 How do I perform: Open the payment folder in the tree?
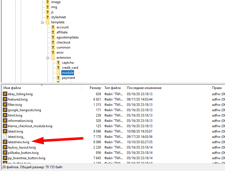(68, 78)
